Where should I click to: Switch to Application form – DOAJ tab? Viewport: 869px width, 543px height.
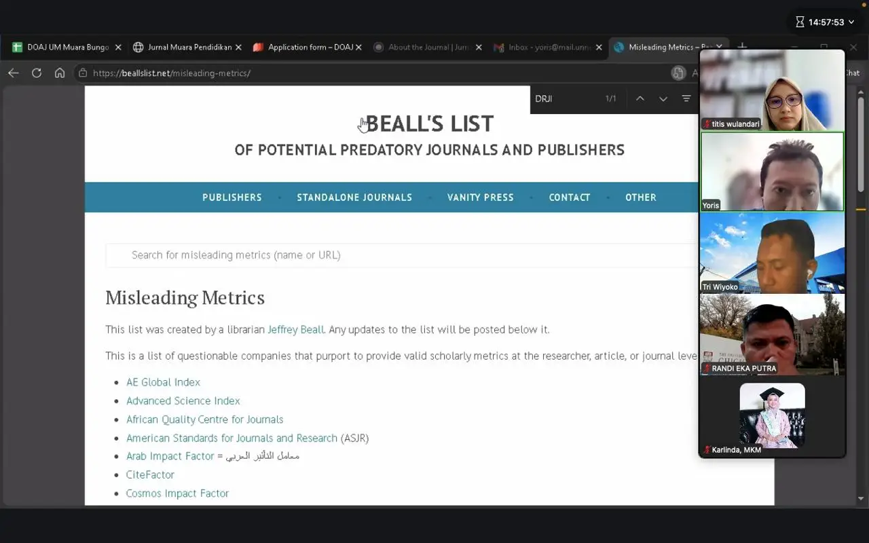coord(307,48)
